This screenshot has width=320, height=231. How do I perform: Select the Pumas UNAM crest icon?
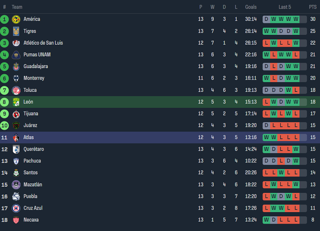pyautogui.click(x=16, y=55)
